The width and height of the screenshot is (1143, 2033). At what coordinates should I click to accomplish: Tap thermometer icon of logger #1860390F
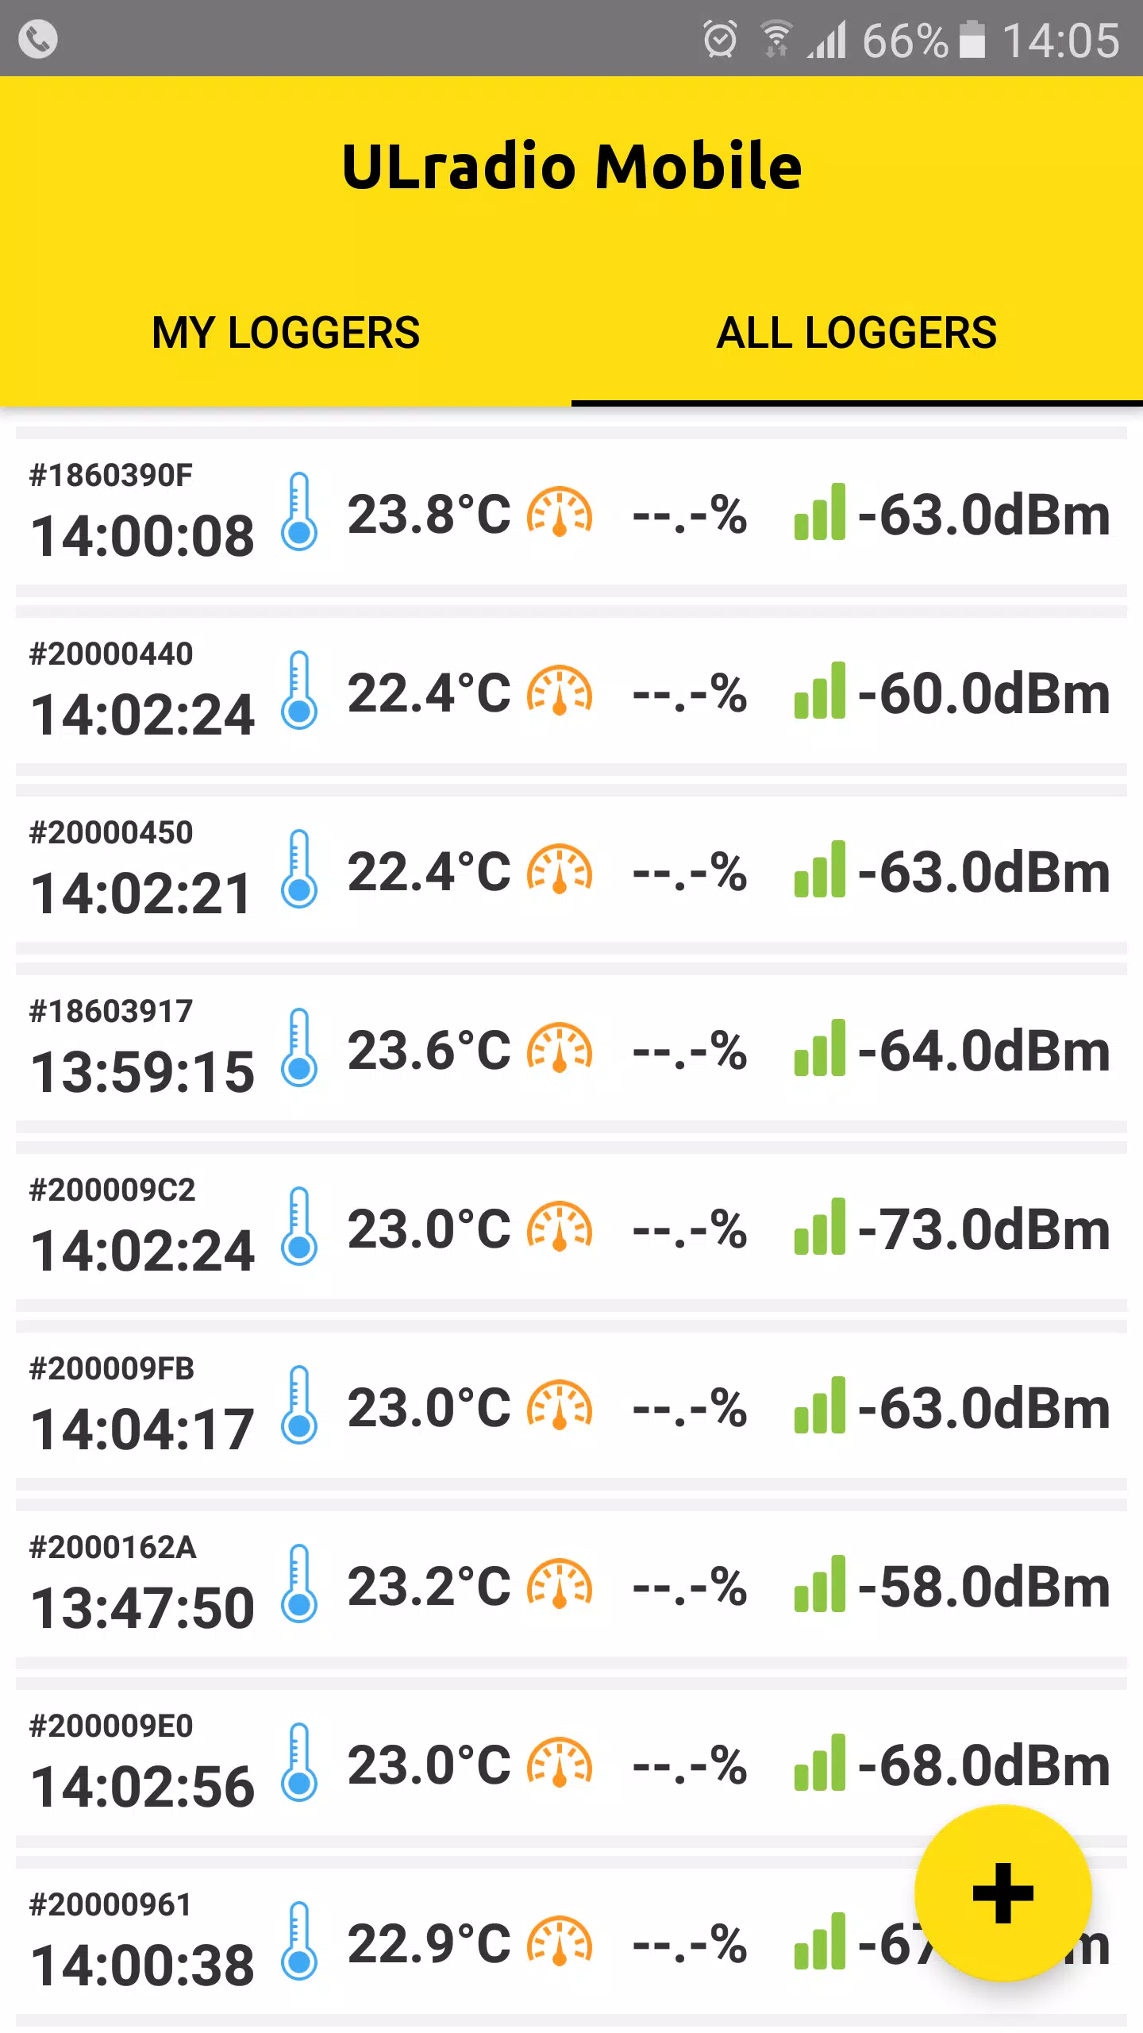[299, 512]
